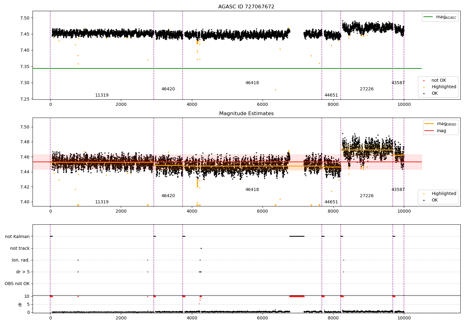Click the 8000 x-axis tick under middle plot
This screenshot has width=465, height=325.
[333, 211]
